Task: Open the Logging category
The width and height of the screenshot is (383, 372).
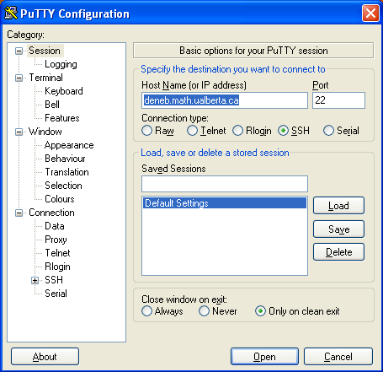Action: tap(61, 64)
